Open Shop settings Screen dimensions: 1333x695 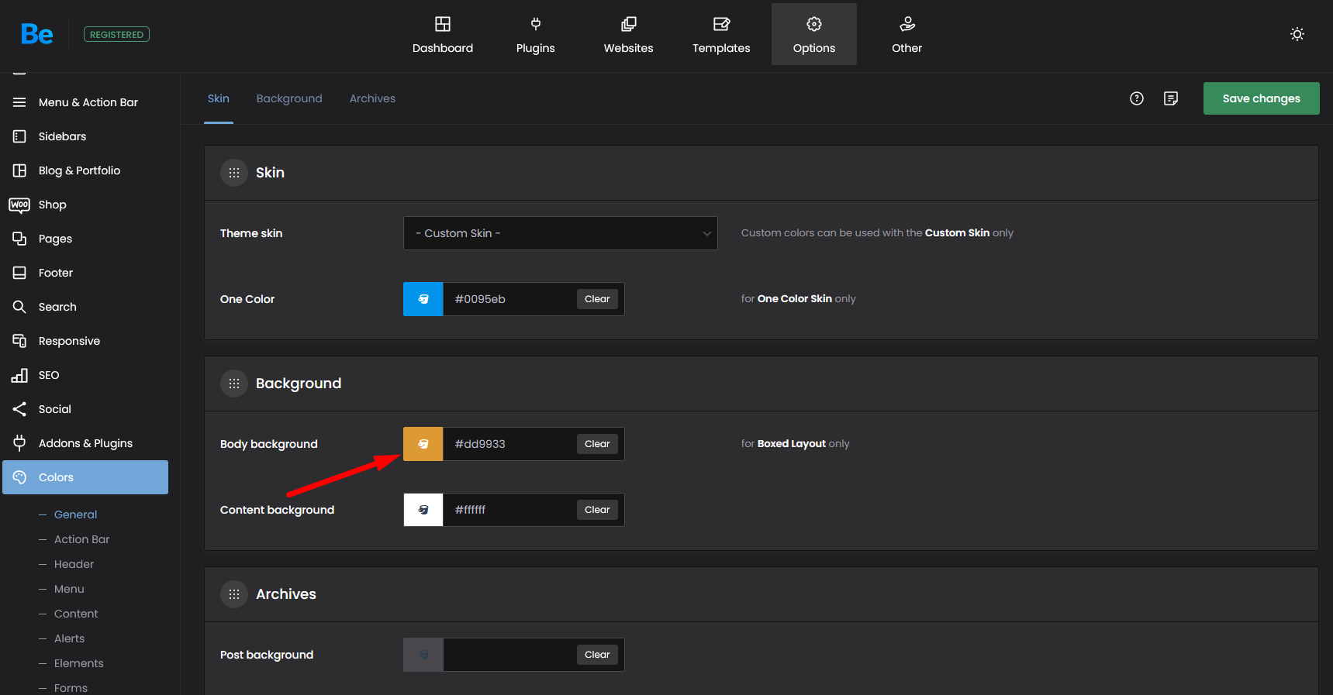click(x=85, y=205)
